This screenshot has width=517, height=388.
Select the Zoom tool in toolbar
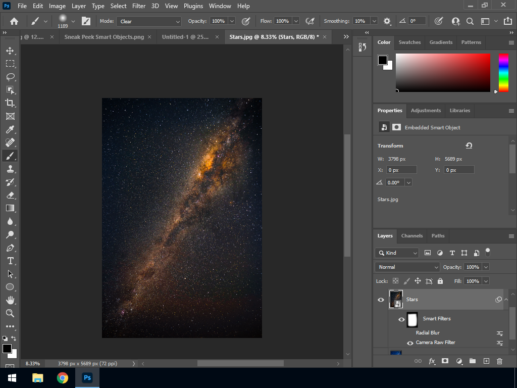[10, 313]
